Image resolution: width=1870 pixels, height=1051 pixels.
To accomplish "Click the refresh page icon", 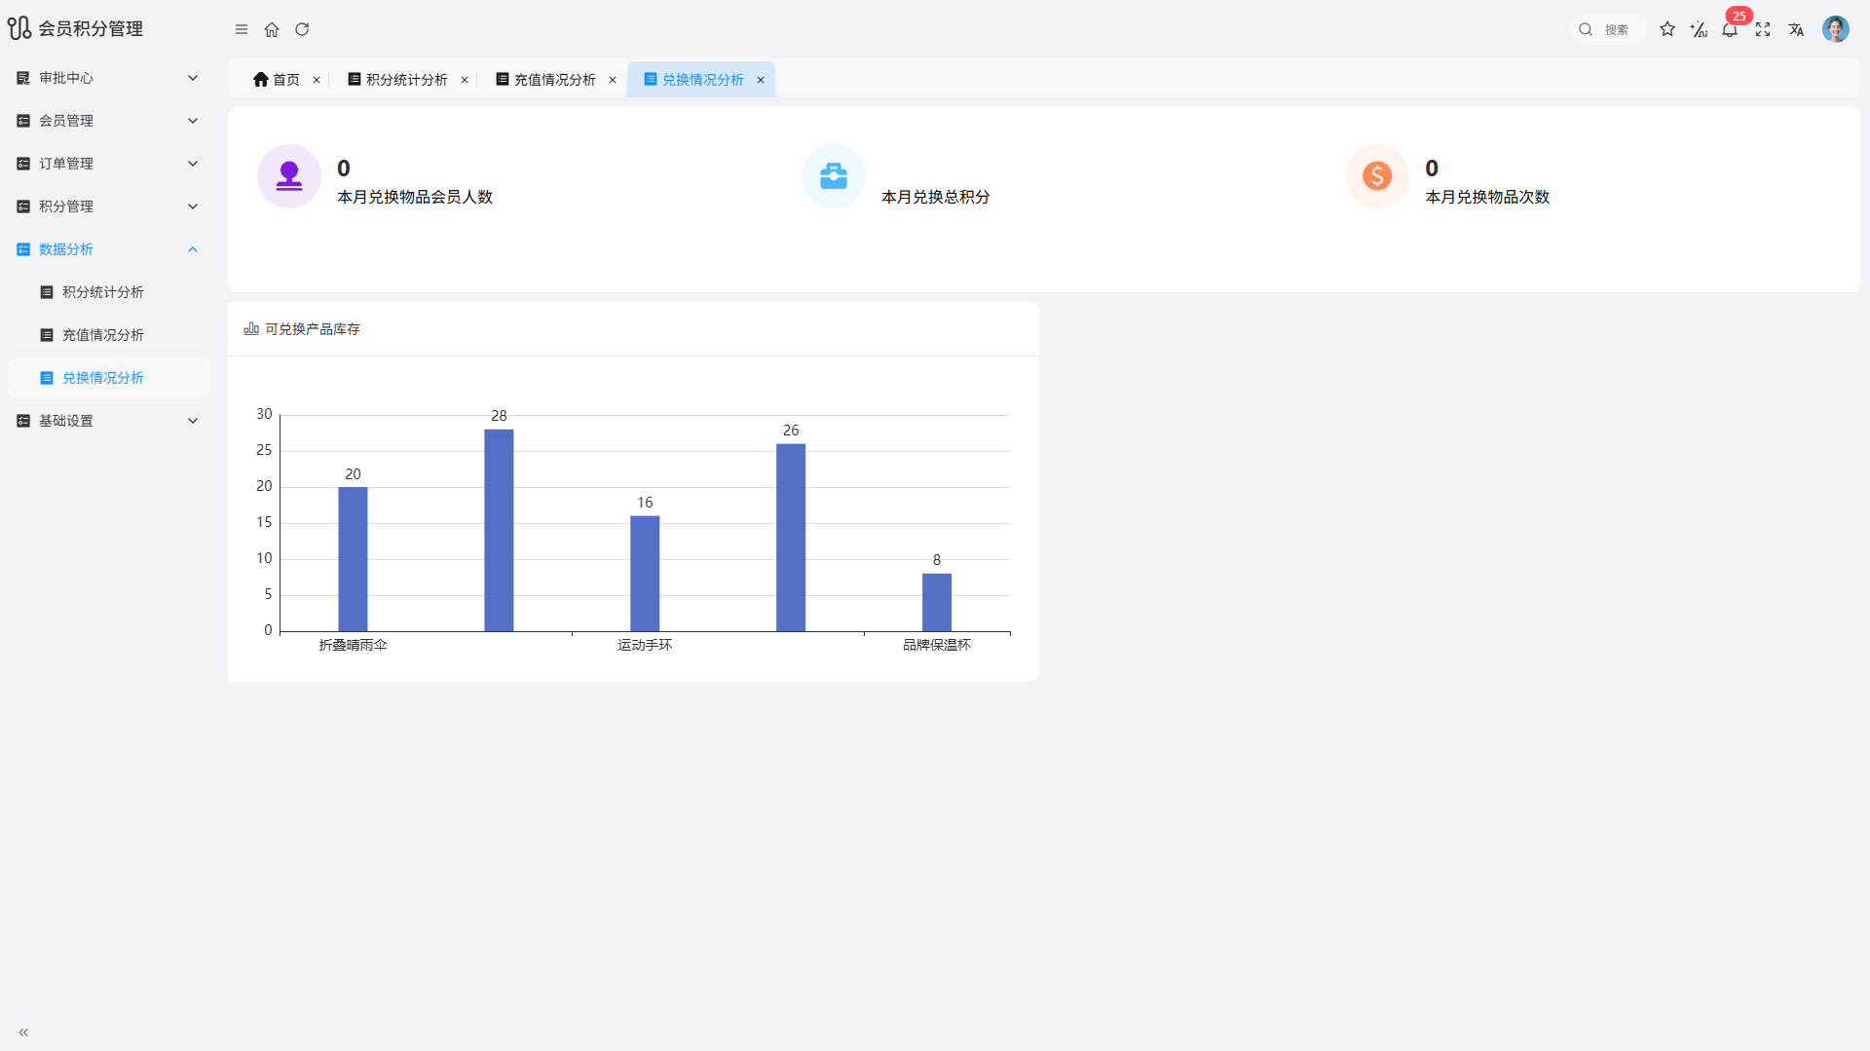I will click(x=302, y=29).
